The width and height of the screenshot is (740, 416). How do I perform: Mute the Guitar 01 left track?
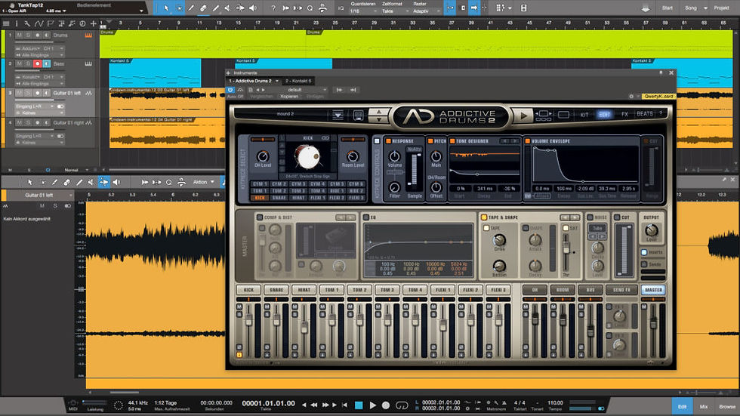20,93
